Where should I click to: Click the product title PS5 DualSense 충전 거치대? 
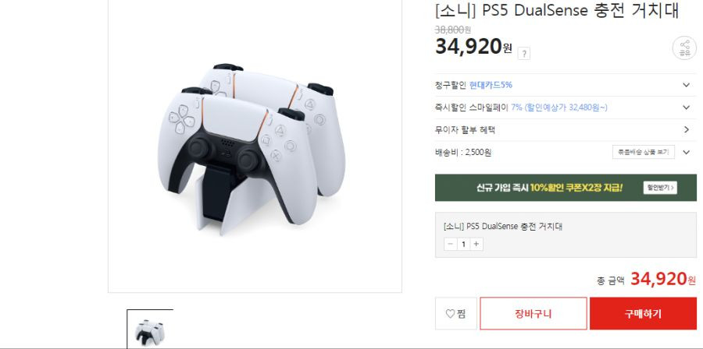(x=557, y=10)
